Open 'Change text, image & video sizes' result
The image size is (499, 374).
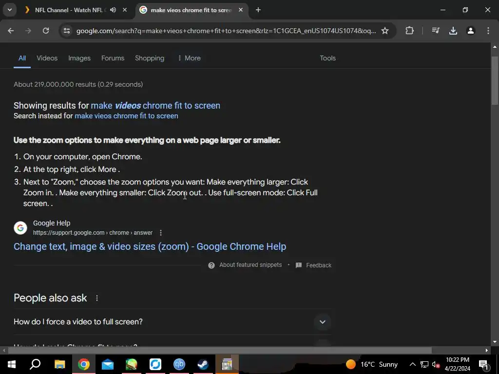[x=150, y=246]
